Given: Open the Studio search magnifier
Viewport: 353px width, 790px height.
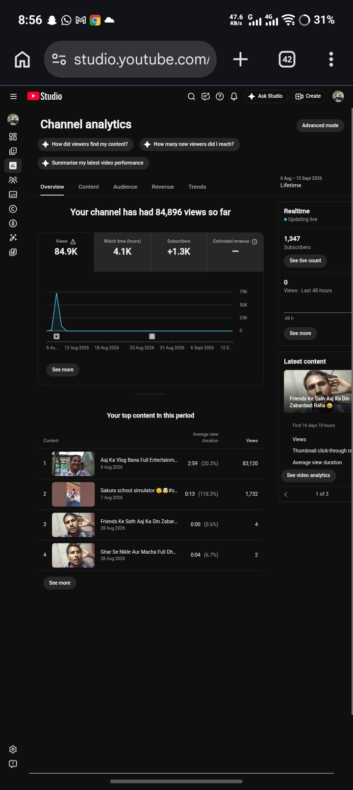Looking at the screenshot, I should point(192,96).
